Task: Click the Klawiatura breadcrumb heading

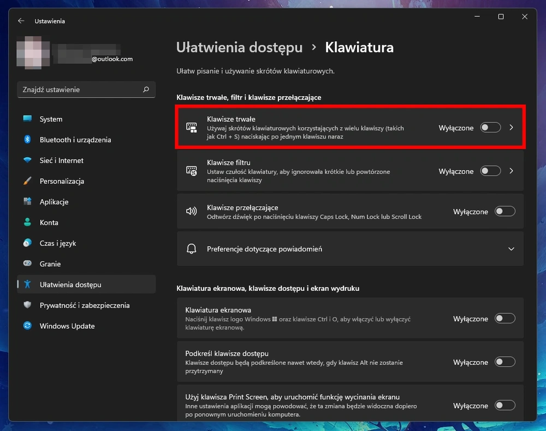Action: [x=359, y=47]
